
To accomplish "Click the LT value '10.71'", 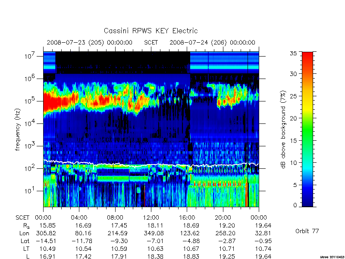I will click(x=227, y=249).
